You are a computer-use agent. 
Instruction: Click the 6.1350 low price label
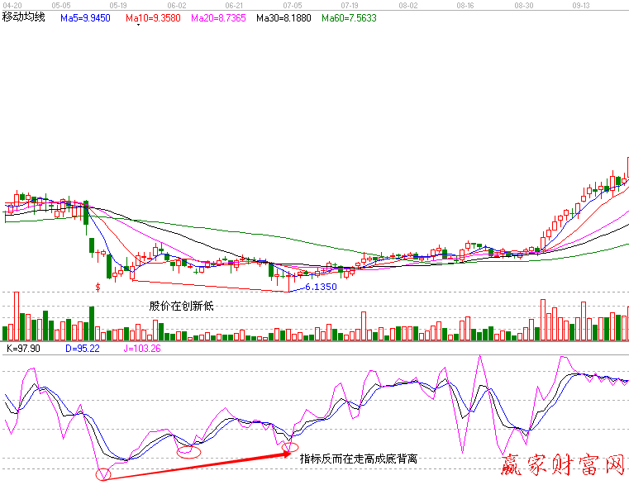click(320, 287)
